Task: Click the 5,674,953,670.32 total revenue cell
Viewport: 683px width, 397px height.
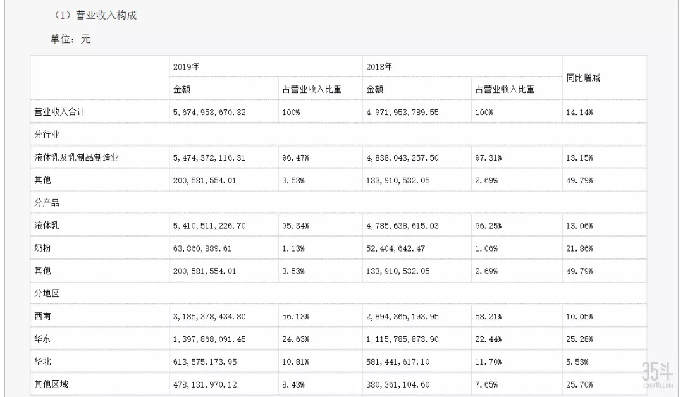Action: click(209, 112)
